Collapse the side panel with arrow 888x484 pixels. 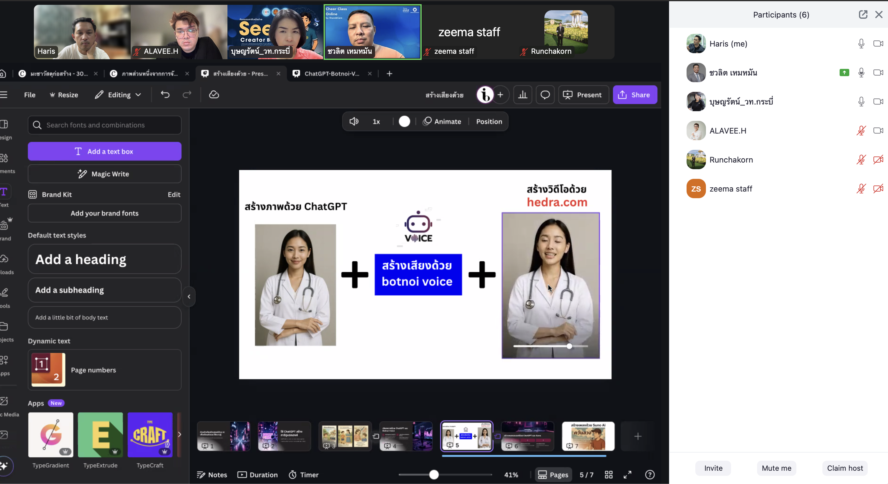[189, 296]
